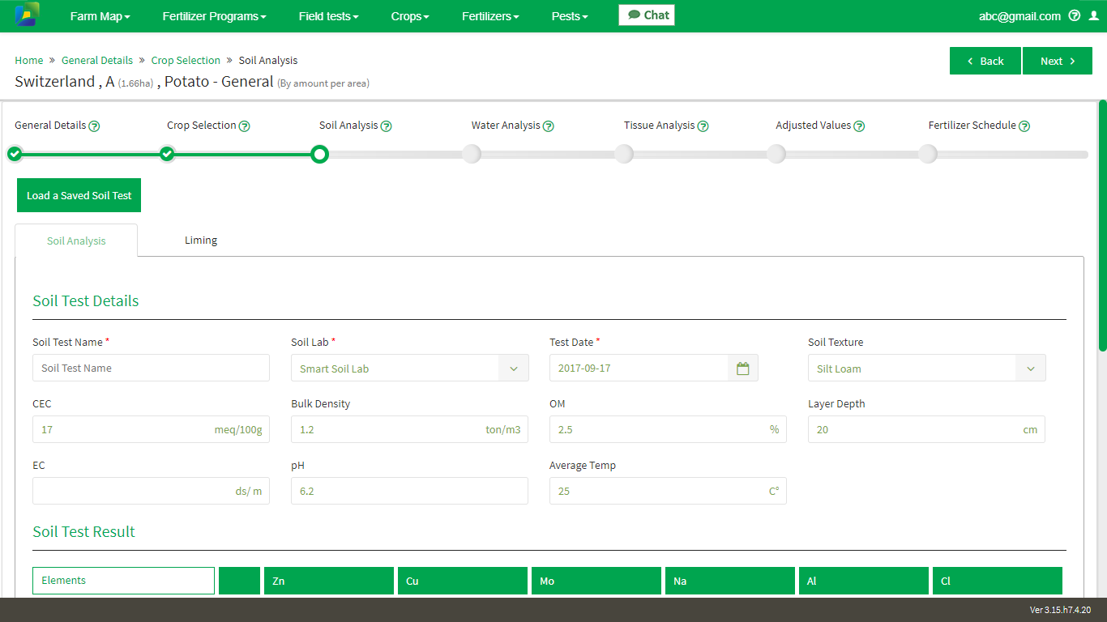Open the Chat button
Image resolution: width=1107 pixels, height=622 pixels.
point(647,15)
